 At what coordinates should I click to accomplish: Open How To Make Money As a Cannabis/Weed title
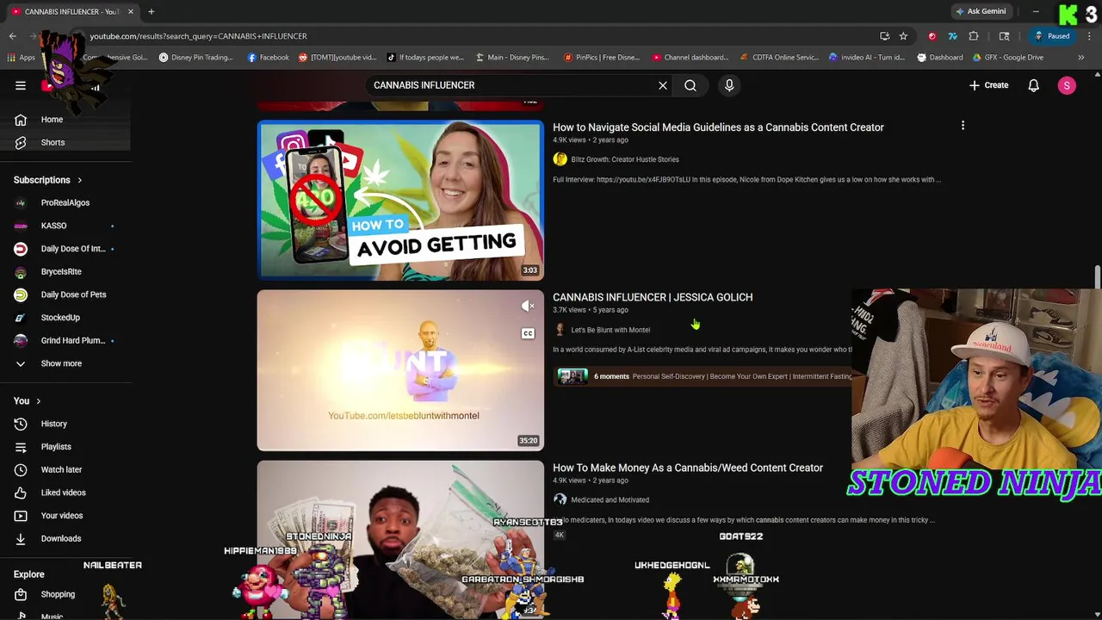(x=688, y=468)
